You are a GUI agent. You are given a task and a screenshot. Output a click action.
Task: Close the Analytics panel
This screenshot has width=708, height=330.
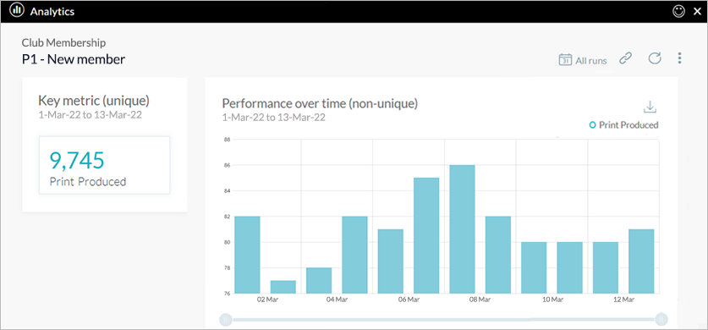click(697, 12)
